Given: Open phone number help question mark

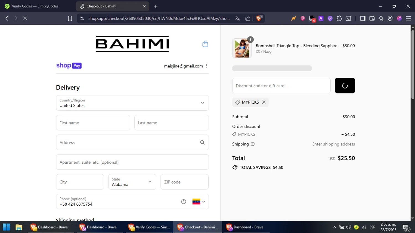Looking at the screenshot, I should (x=184, y=201).
